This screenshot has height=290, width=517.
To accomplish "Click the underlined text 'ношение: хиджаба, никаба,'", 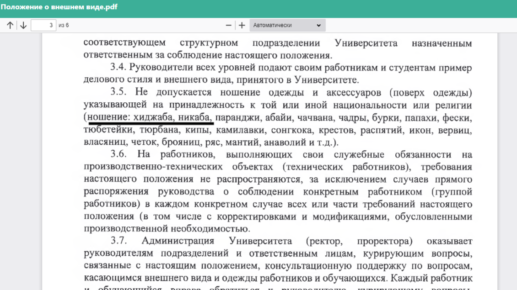I will tap(150, 118).
